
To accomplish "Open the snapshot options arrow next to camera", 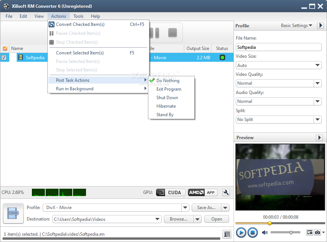I will click(x=323, y=232).
